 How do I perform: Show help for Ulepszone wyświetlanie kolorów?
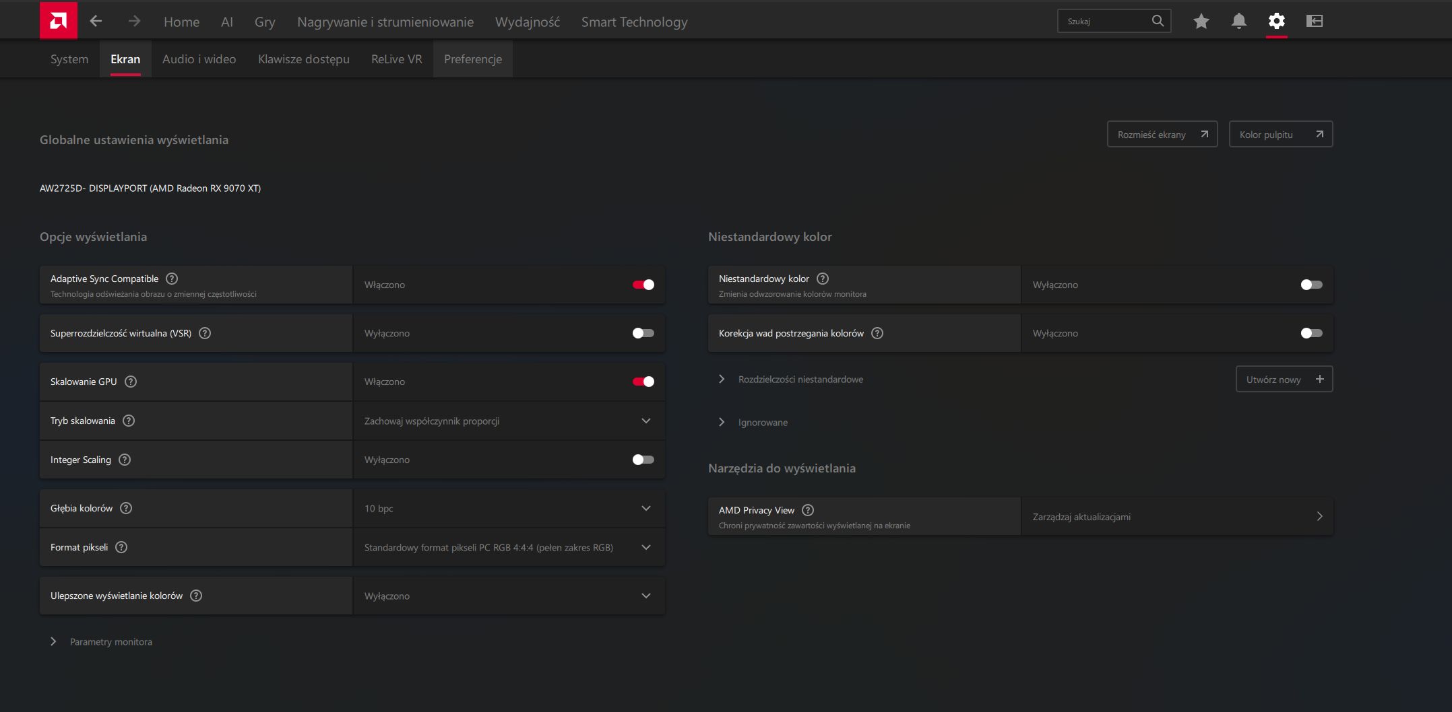196,596
